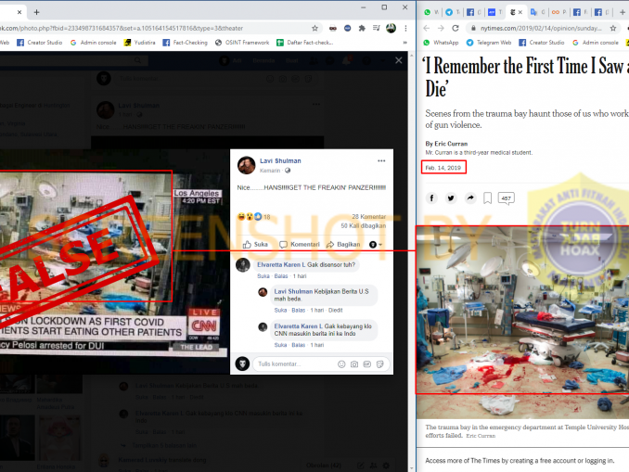
Task: Open Diedit edit history on Lavi Shulman reply
Action: (335, 310)
